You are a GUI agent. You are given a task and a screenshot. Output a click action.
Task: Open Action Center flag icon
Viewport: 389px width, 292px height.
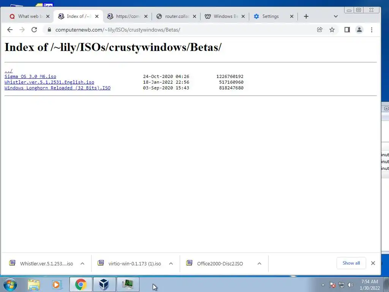pyautogui.click(x=332, y=285)
